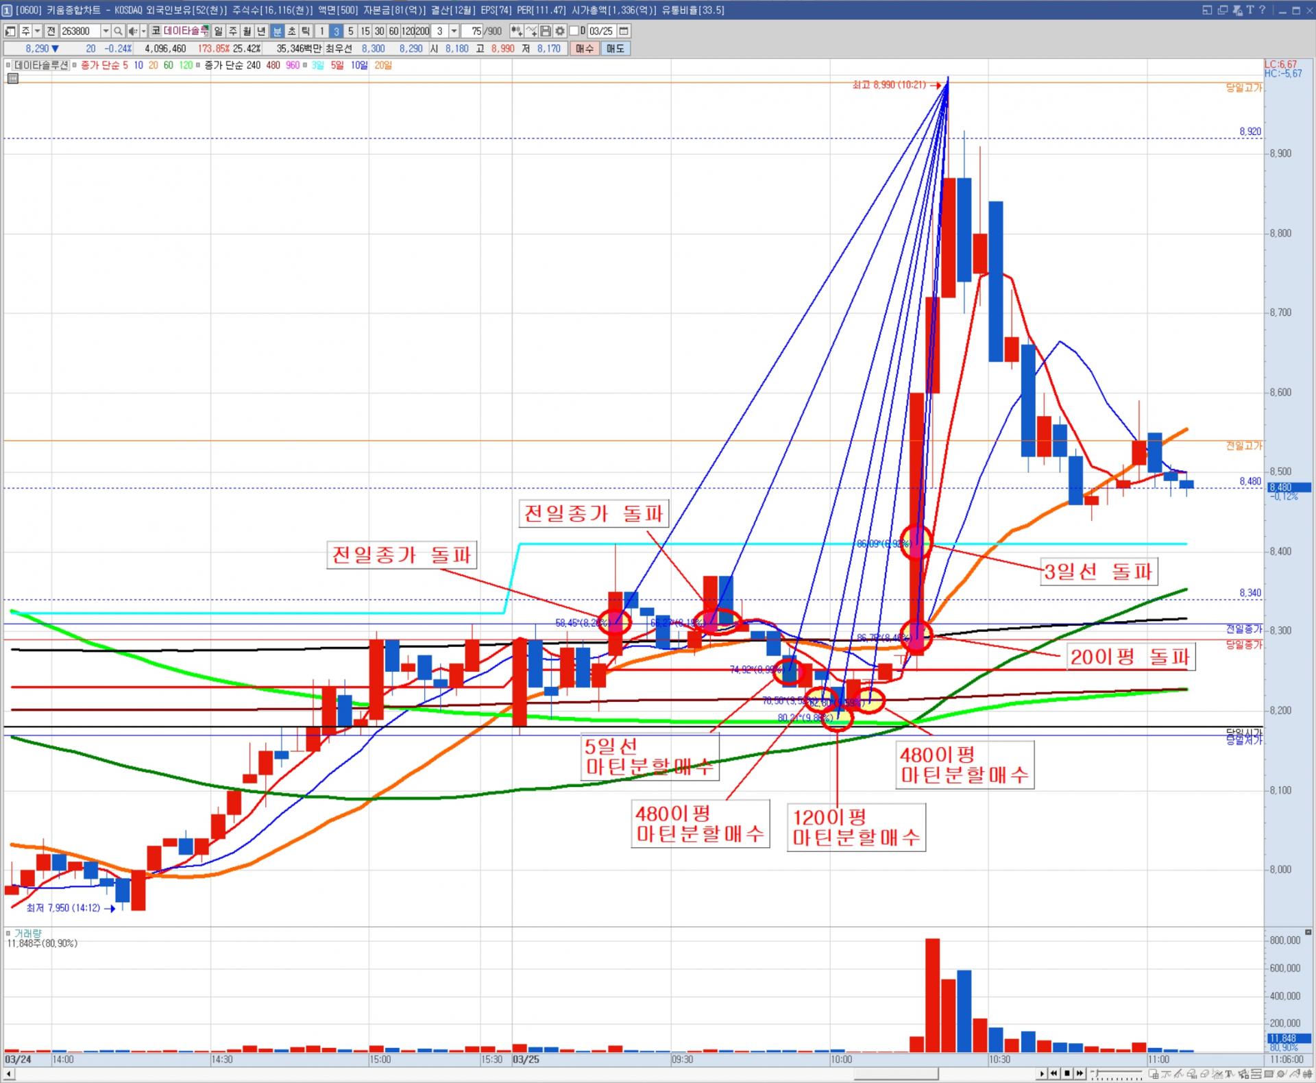Toggle the 종가 단순 5 indicator checkbox
This screenshot has height=1083, width=1316.
click(x=75, y=65)
